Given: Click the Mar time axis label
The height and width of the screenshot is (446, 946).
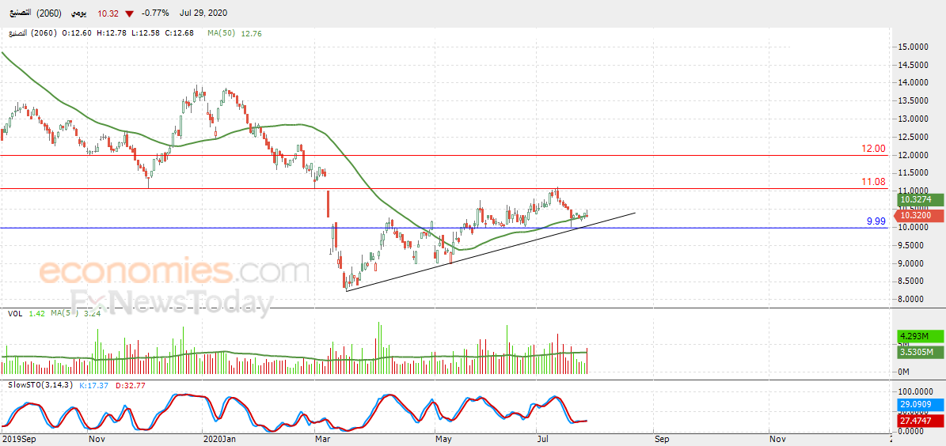Looking at the screenshot, I should click(323, 440).
